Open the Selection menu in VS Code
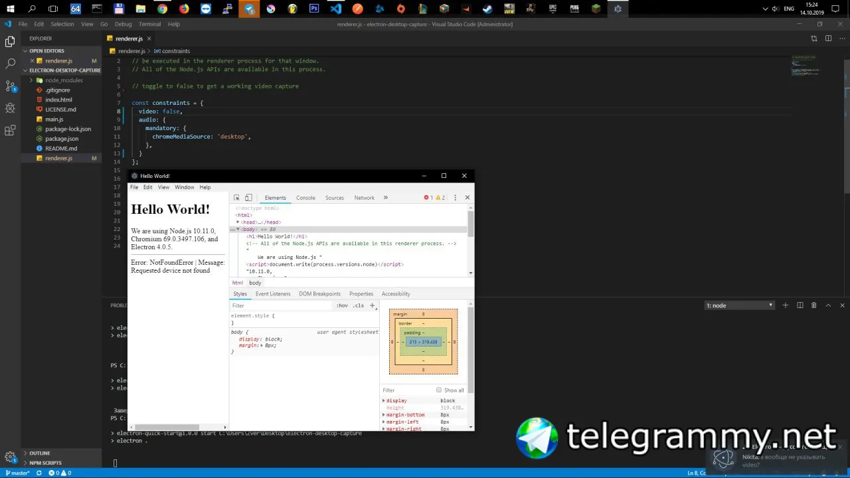Screen dimensions: 850x478 (x=62, y=24)
